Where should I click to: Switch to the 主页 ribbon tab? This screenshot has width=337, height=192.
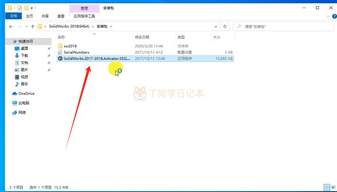(x=29, y=16)
